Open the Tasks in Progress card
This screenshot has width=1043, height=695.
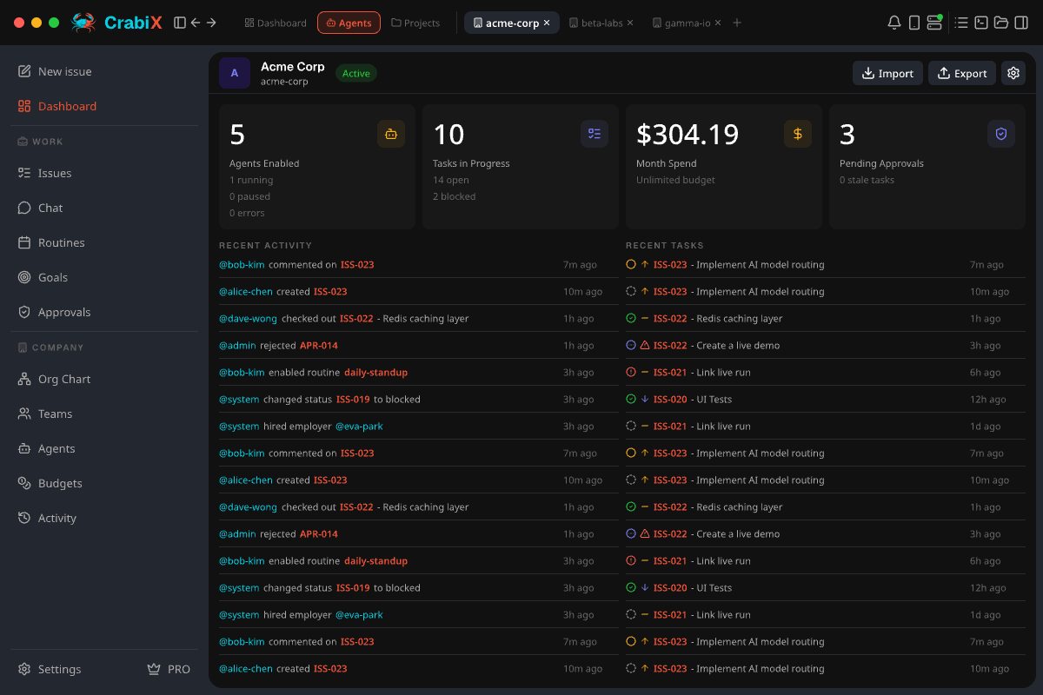pos(521,167)
